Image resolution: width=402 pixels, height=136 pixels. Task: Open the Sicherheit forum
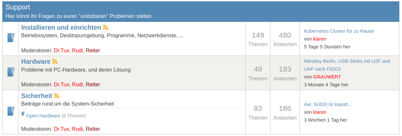click(37, 96)
